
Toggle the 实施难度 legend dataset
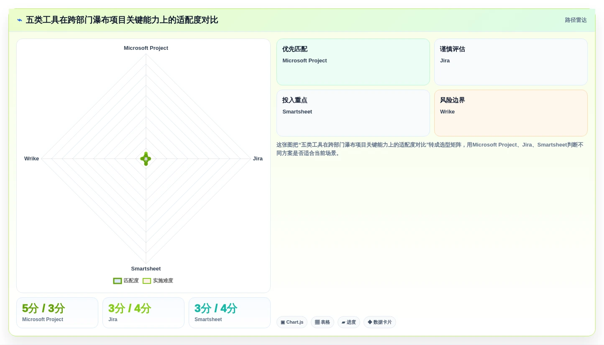coord(158,281)
